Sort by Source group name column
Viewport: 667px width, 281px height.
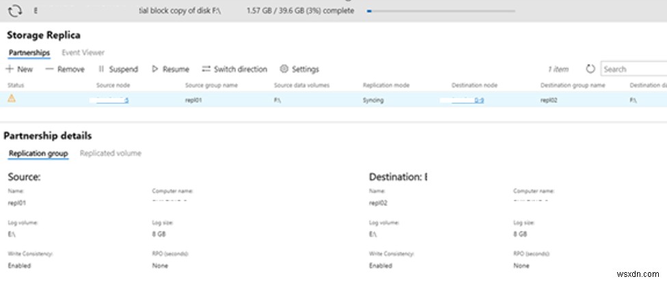211,85
